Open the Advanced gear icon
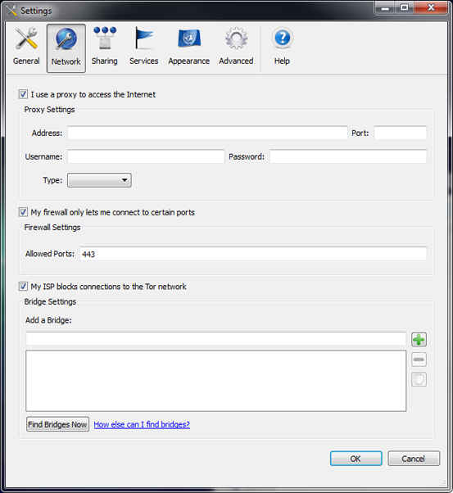Screen dimensions: 453x493 pyautogui.click(x=236, y=38)
